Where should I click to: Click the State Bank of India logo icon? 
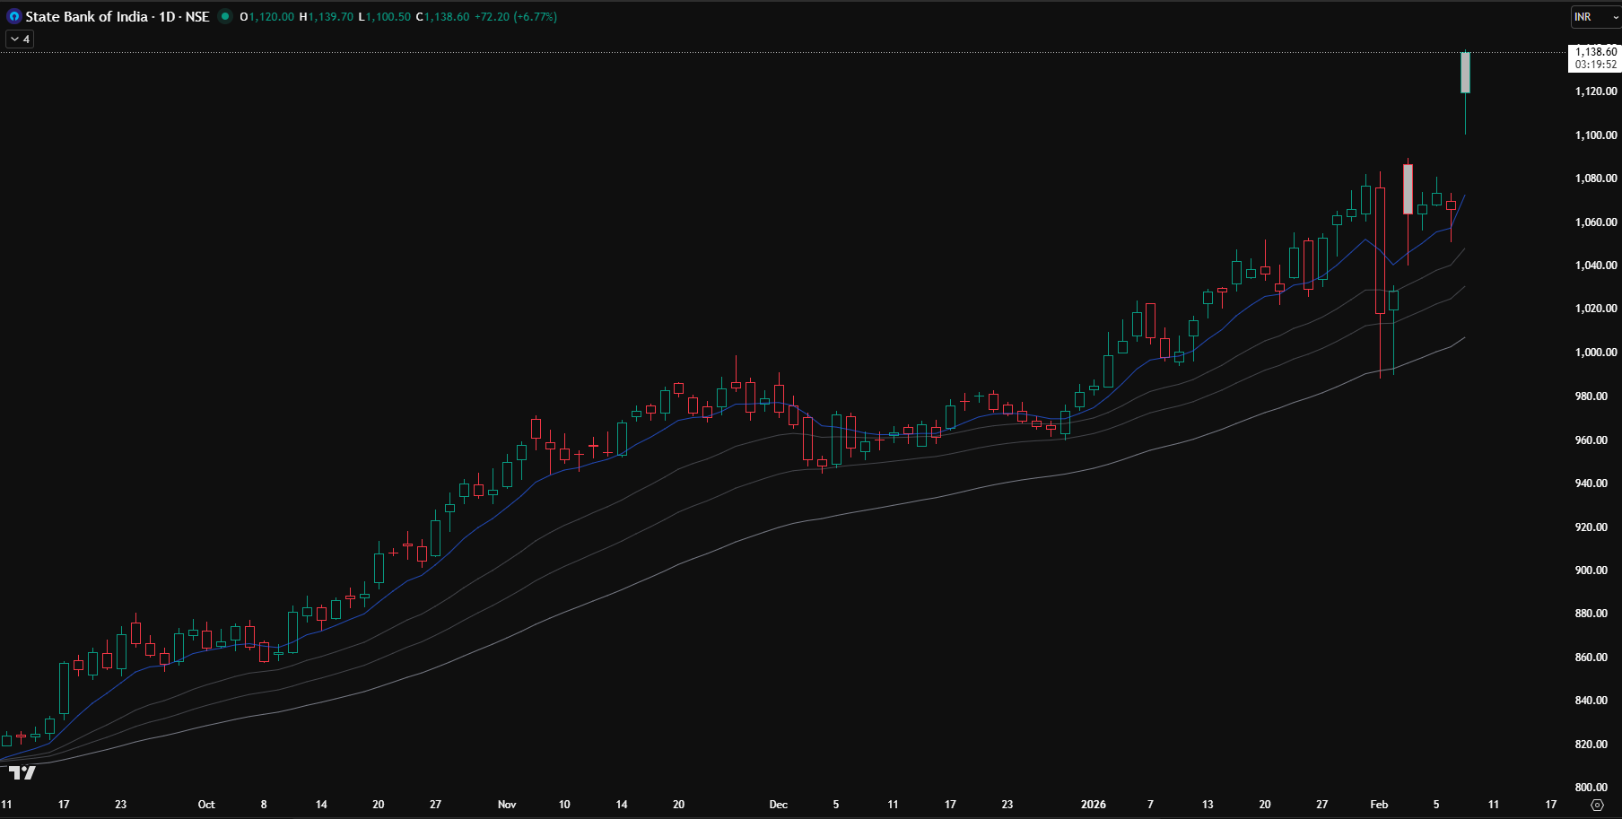[13, 17]
